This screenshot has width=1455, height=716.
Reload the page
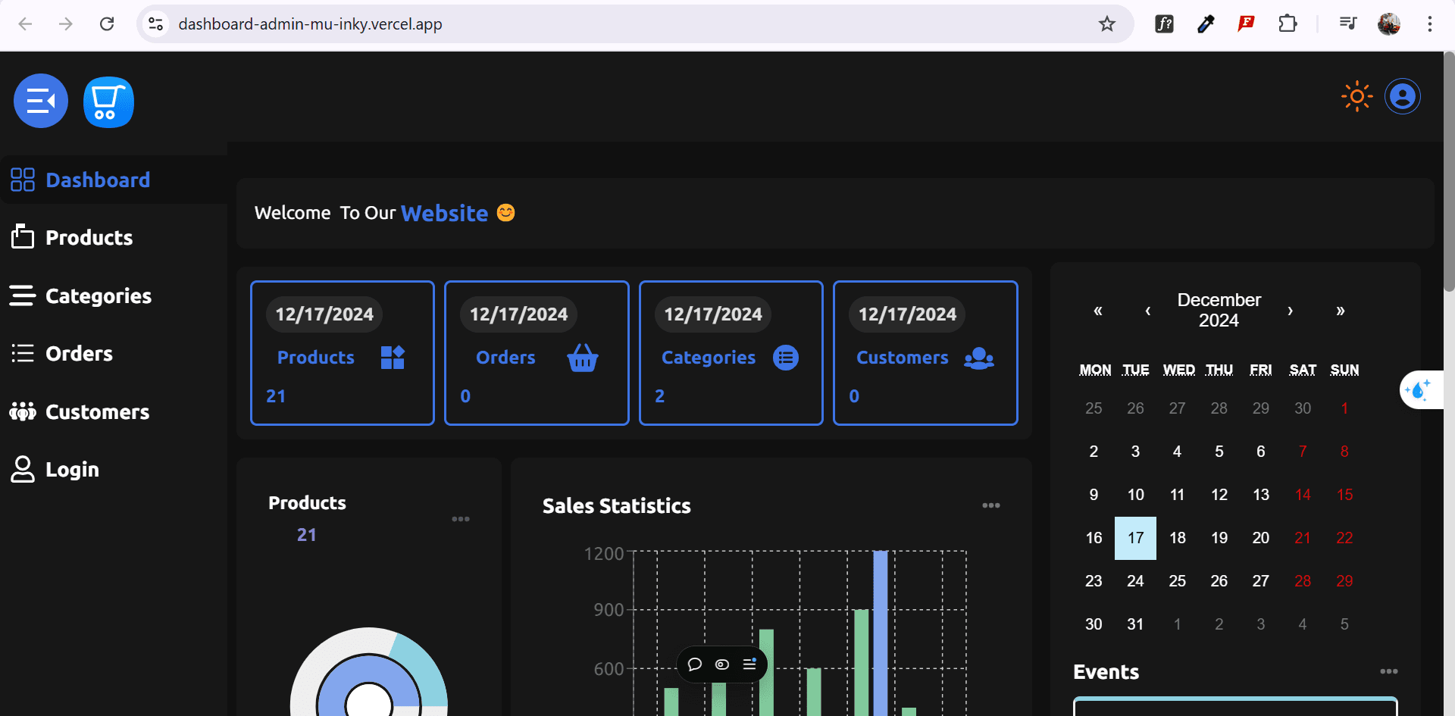[x=107, y=24]
